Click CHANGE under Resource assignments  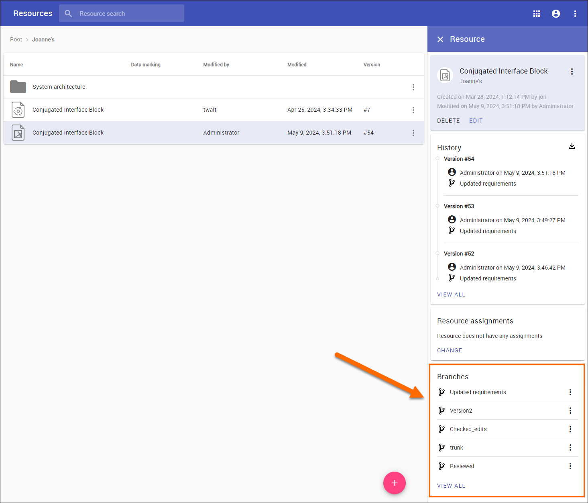(x=450, y=350)
